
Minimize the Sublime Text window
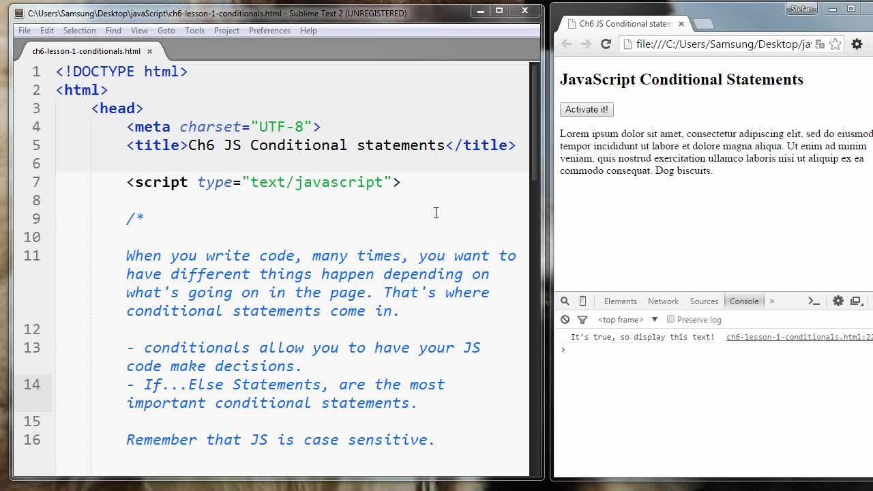click(480, 10)
